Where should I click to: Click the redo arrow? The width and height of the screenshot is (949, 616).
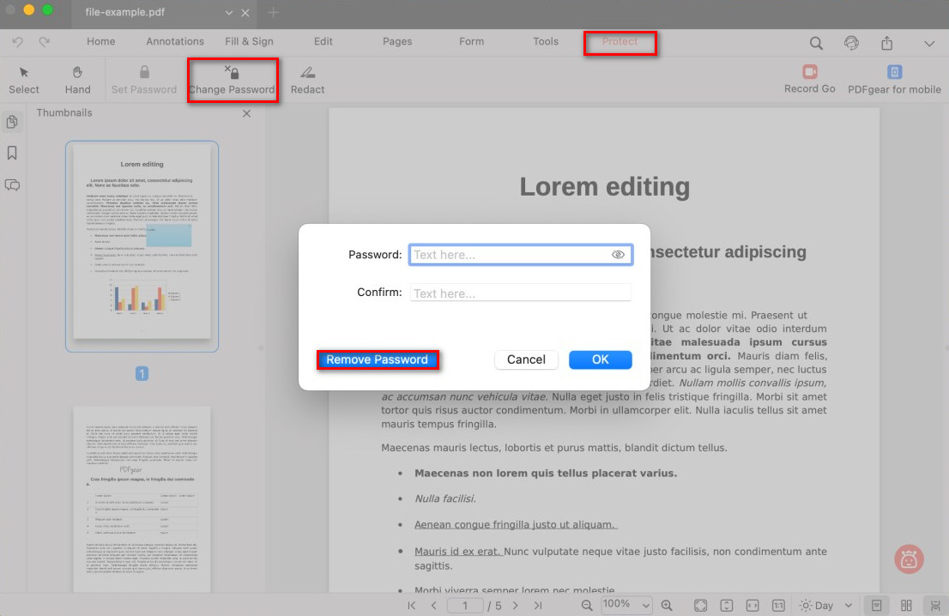tap(44, 42)
